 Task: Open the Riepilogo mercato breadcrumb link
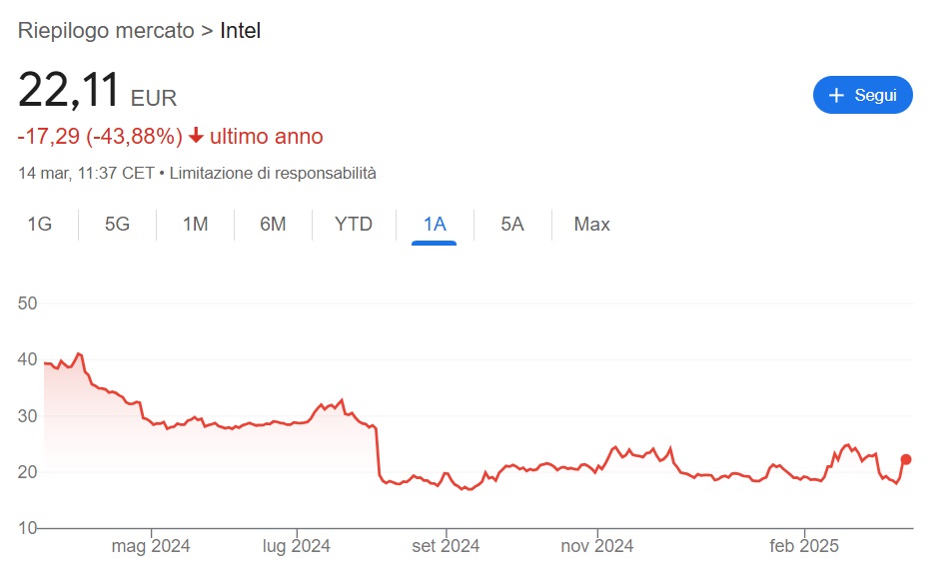click(x=106, y=30)
